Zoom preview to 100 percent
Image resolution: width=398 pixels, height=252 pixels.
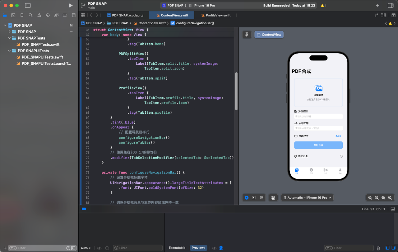coord(377,197)
